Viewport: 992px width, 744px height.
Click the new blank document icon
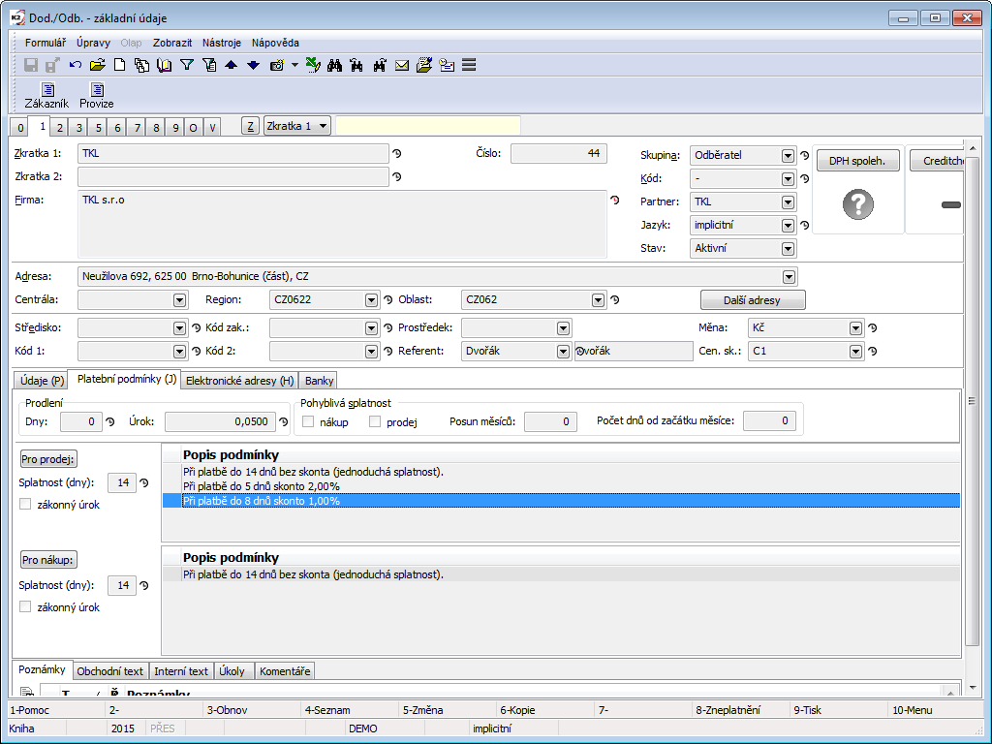(119, 65)
